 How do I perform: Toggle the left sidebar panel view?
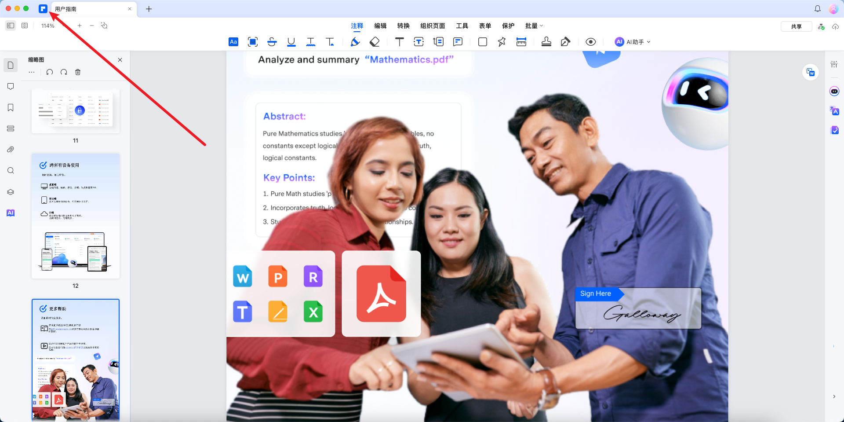tap(11, 26)
